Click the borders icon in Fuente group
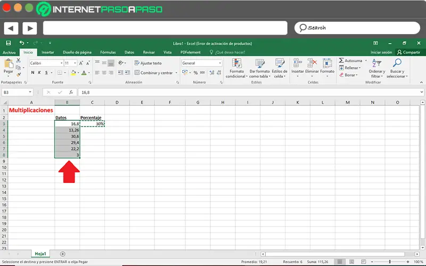 click(60, 72)
